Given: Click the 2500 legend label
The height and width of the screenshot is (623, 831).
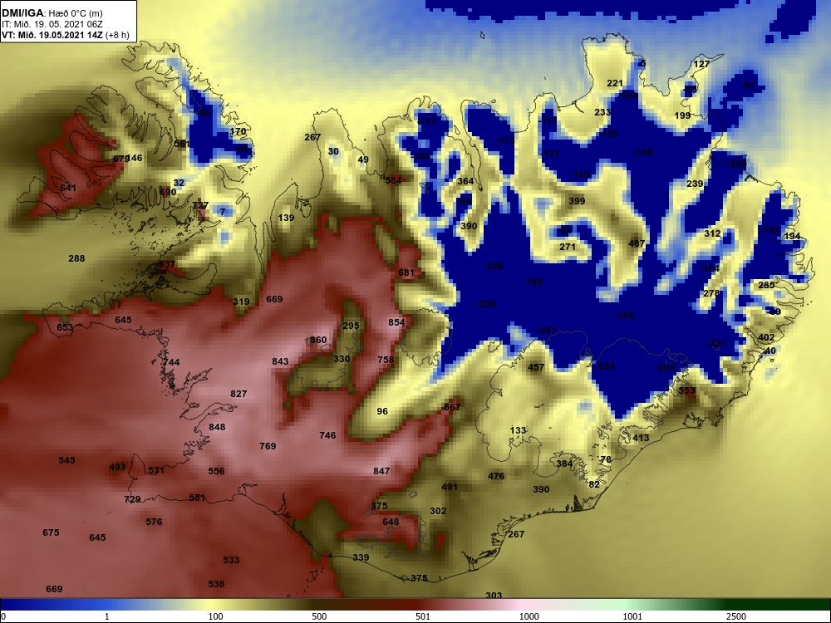Looking at the screenshot, I should click(x=736, y=616).
